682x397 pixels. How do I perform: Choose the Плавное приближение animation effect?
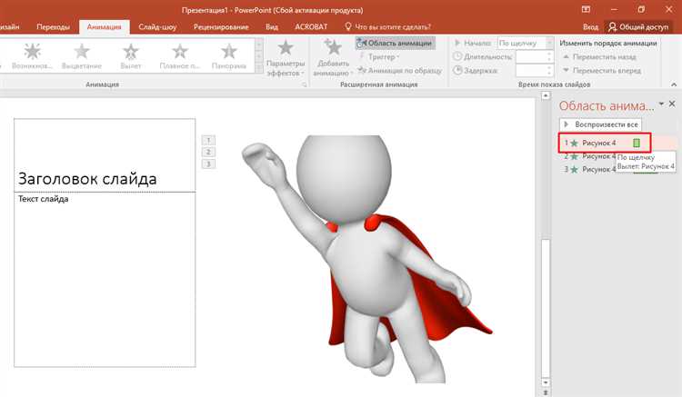(x=181, y=55)
